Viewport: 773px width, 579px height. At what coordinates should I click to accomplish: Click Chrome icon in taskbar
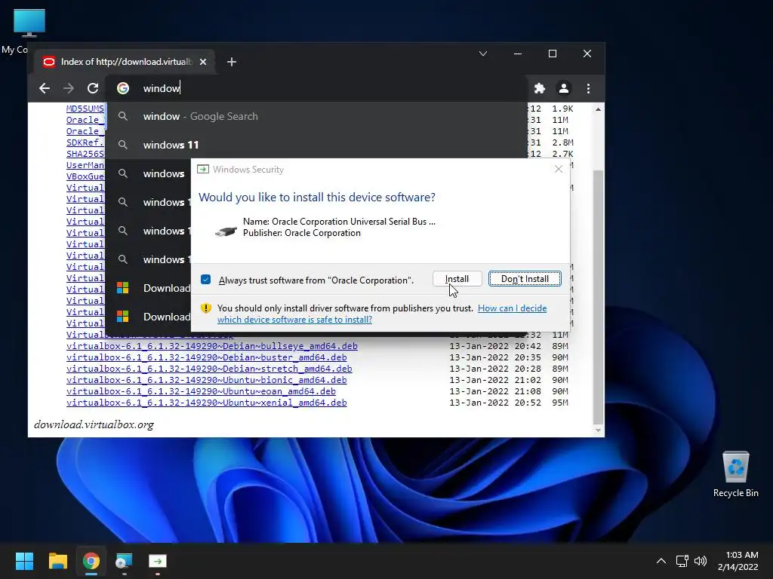coord(91,561)
